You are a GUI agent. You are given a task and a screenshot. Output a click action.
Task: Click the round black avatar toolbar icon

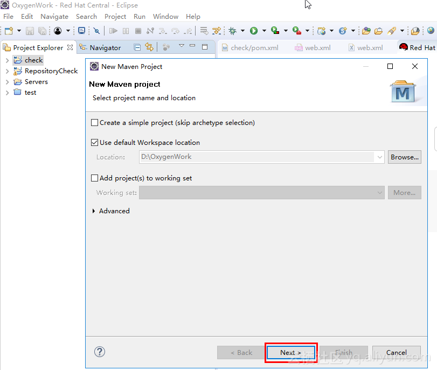coord(58,31)
